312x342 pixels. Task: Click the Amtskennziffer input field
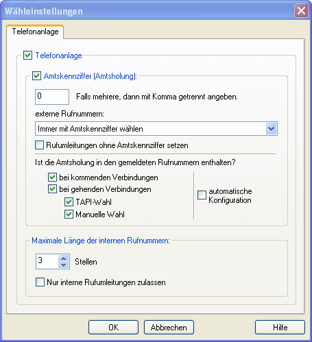click(52, 97)
